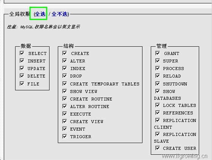Image resolution: width=212 pixels, height=160 pixels.
Task: Click the CREATE USER label text
Action: pos(180,148)
